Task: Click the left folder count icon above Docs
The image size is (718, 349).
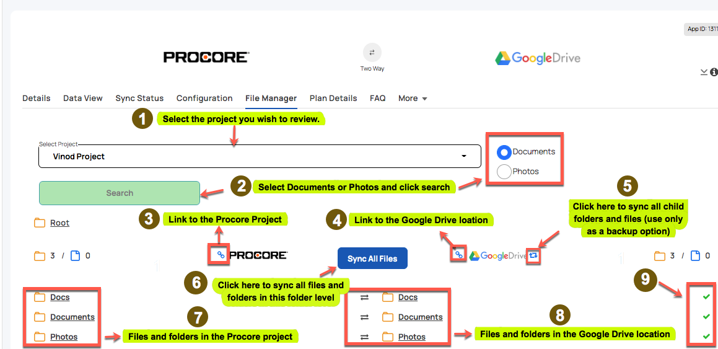Action: click(x=40, y=255)
